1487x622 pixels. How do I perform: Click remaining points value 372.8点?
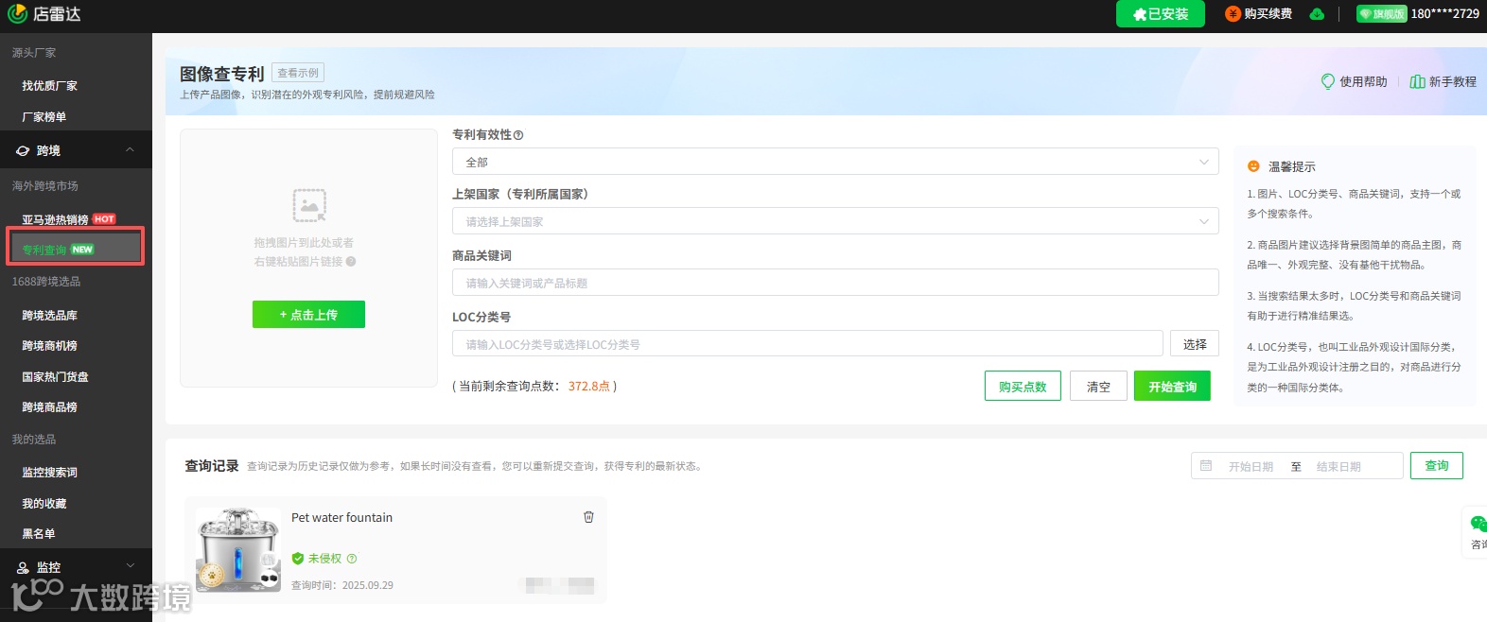[x=588, y=387]
